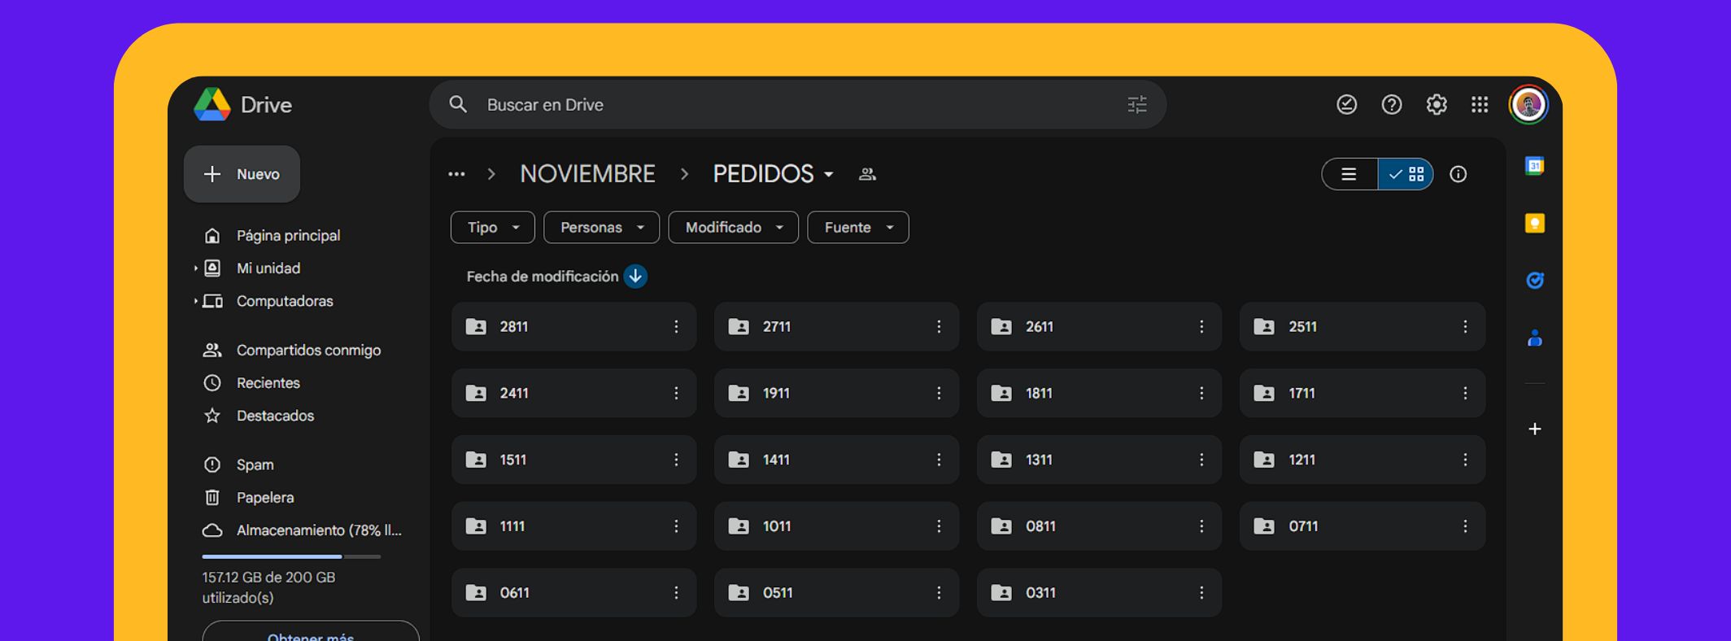The height and width of the screenshot is (641, 1731).
Task: Show folder details info panel
Action: pyautogui.click(x=1458, y=174)
